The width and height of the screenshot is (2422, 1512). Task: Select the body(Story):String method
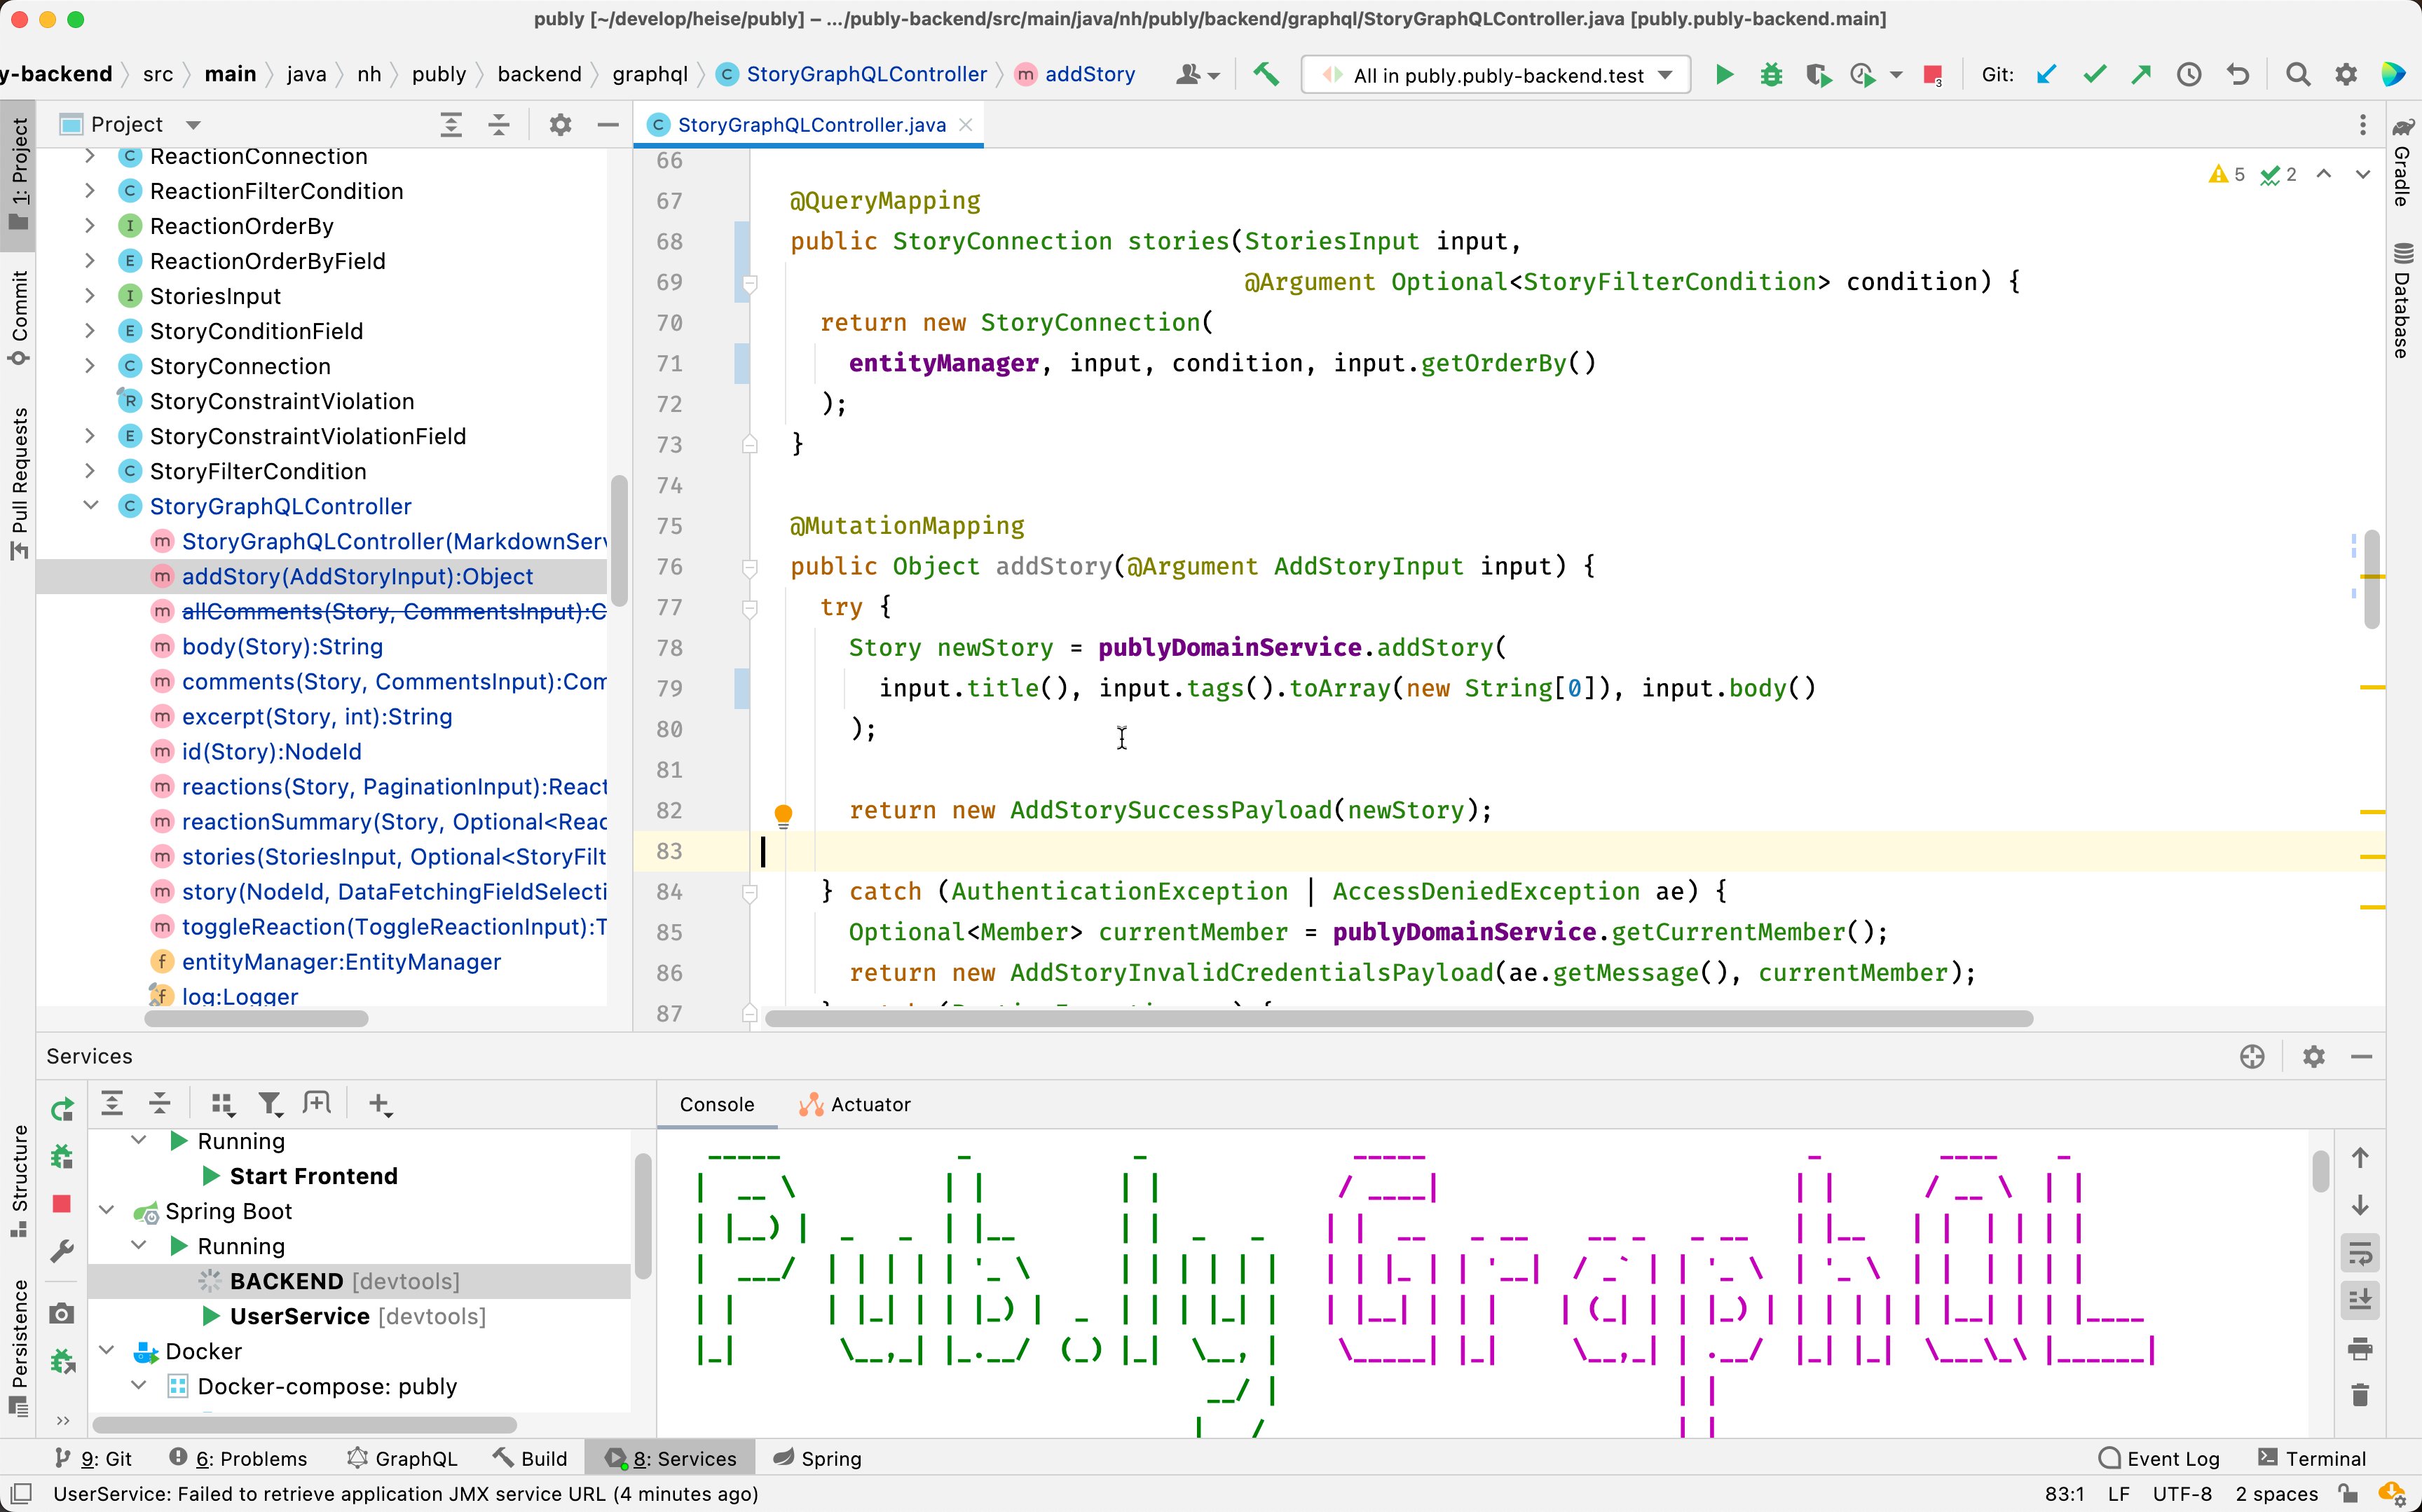pos(282,647)
